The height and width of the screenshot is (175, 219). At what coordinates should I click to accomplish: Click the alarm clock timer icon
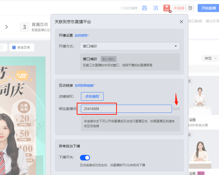pos(190,8)
